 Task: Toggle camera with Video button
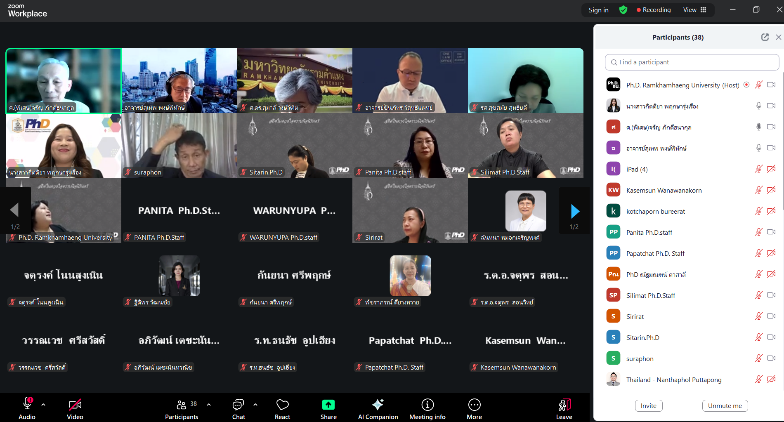point(75,409)
